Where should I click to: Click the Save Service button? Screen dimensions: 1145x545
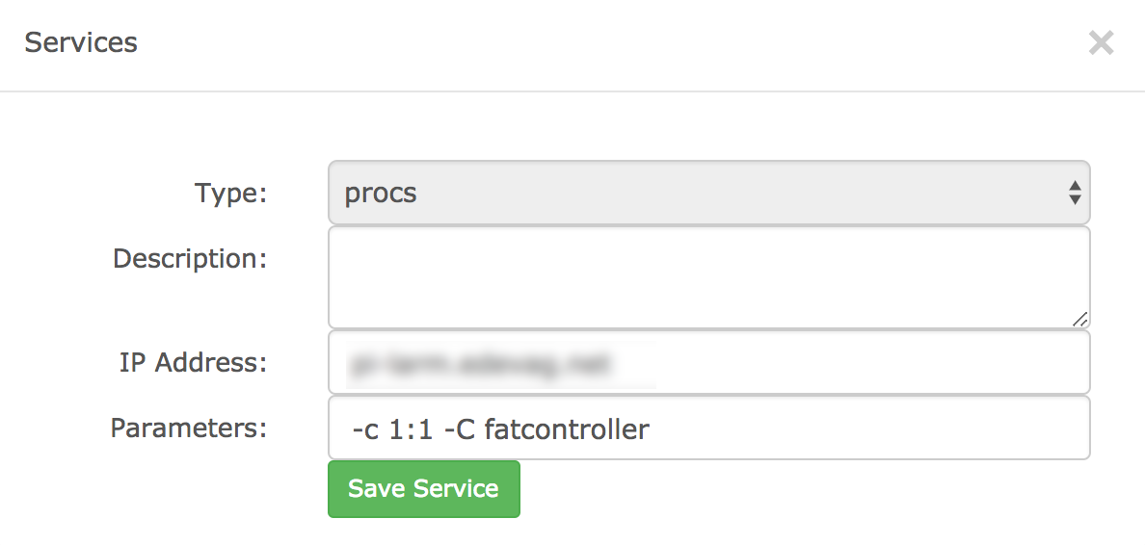point(423,489)
